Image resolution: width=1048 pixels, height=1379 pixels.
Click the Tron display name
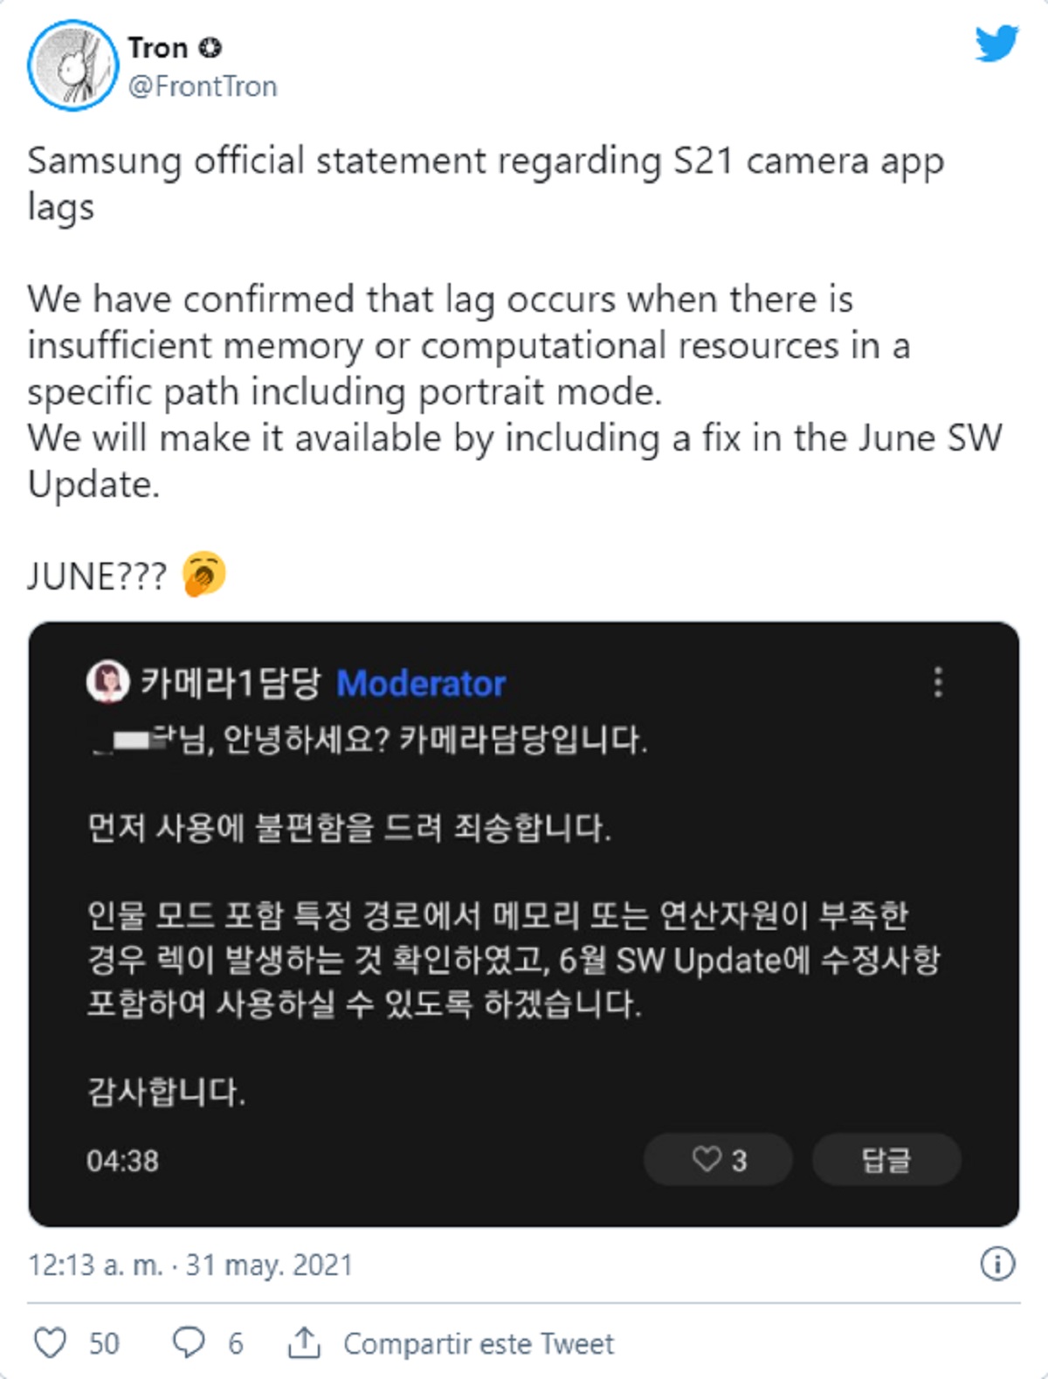coord(158,47)
